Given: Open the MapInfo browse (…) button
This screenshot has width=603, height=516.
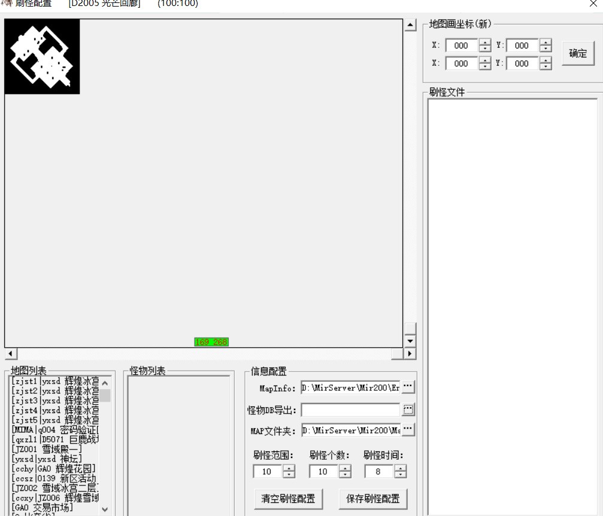Looking at the screenshot, I should coord(408,386).
